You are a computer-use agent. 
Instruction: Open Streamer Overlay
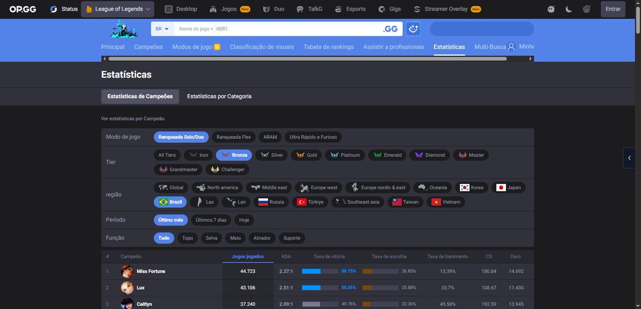447,9
